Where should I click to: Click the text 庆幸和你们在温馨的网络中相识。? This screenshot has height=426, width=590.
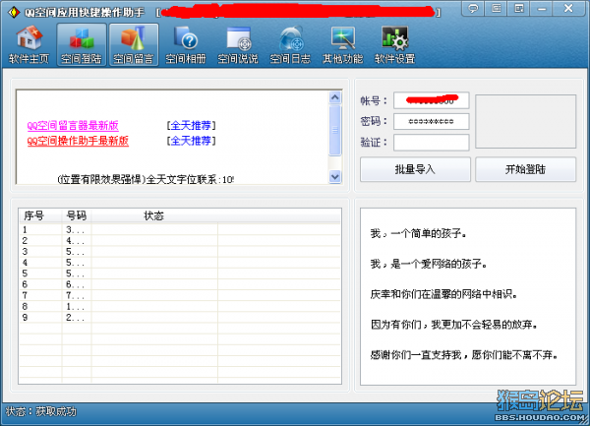click(444, 294)
